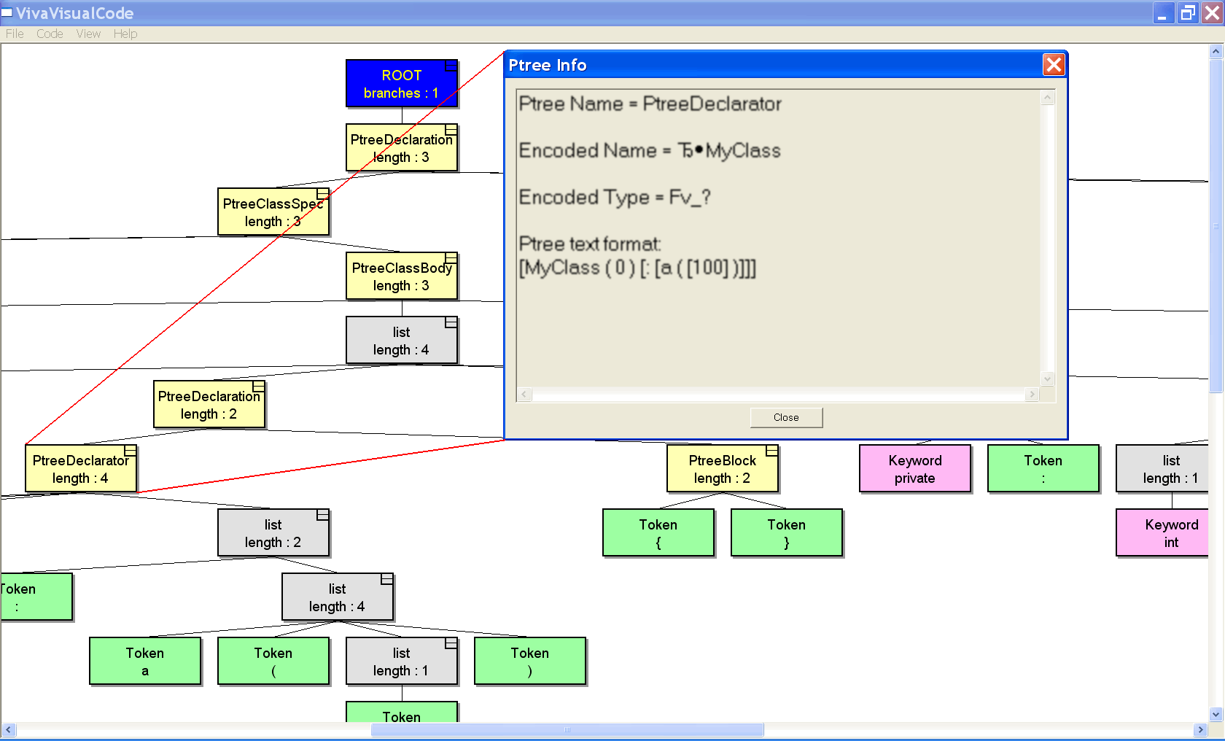
Task: Collapse the list length 4 toggle below PtreeClassBody
Action: 451,322
